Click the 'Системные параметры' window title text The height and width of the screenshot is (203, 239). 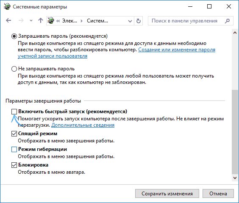pos(40,7)
